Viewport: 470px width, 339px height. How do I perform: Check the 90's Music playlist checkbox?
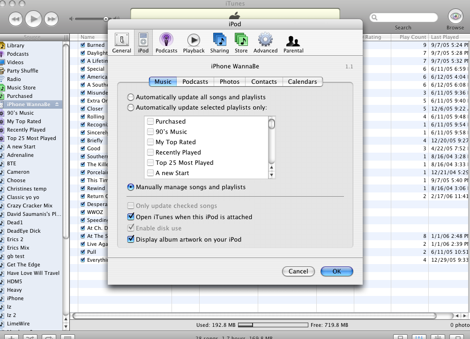[150, 132]
